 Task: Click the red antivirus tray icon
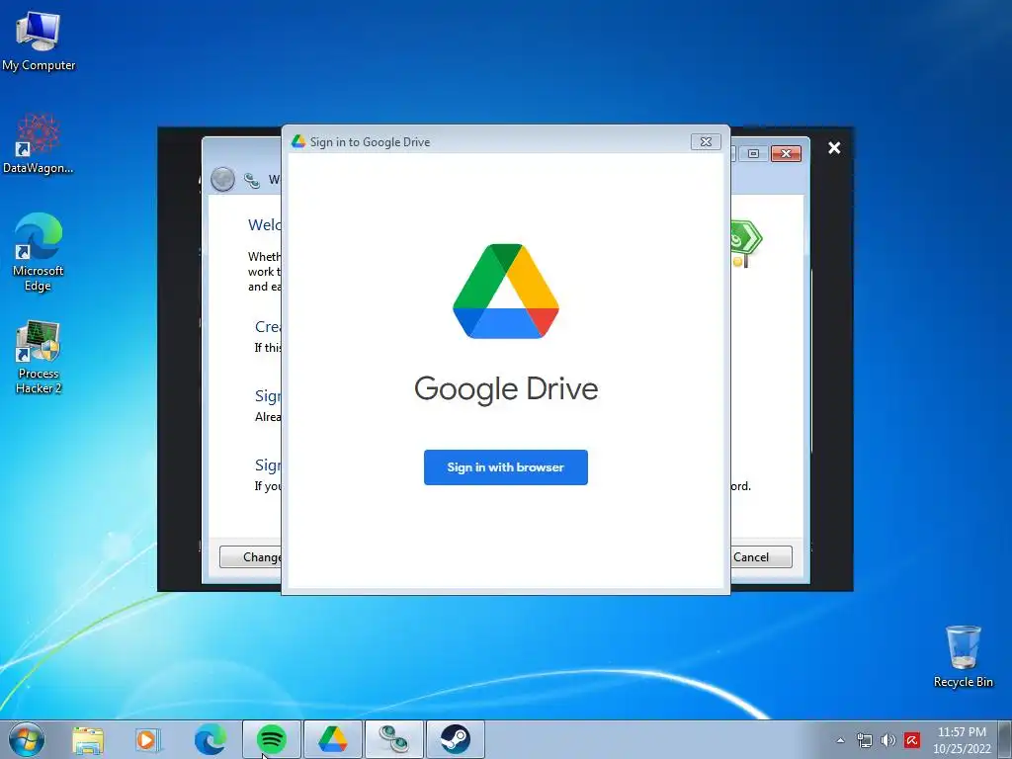tap(912, 740)
